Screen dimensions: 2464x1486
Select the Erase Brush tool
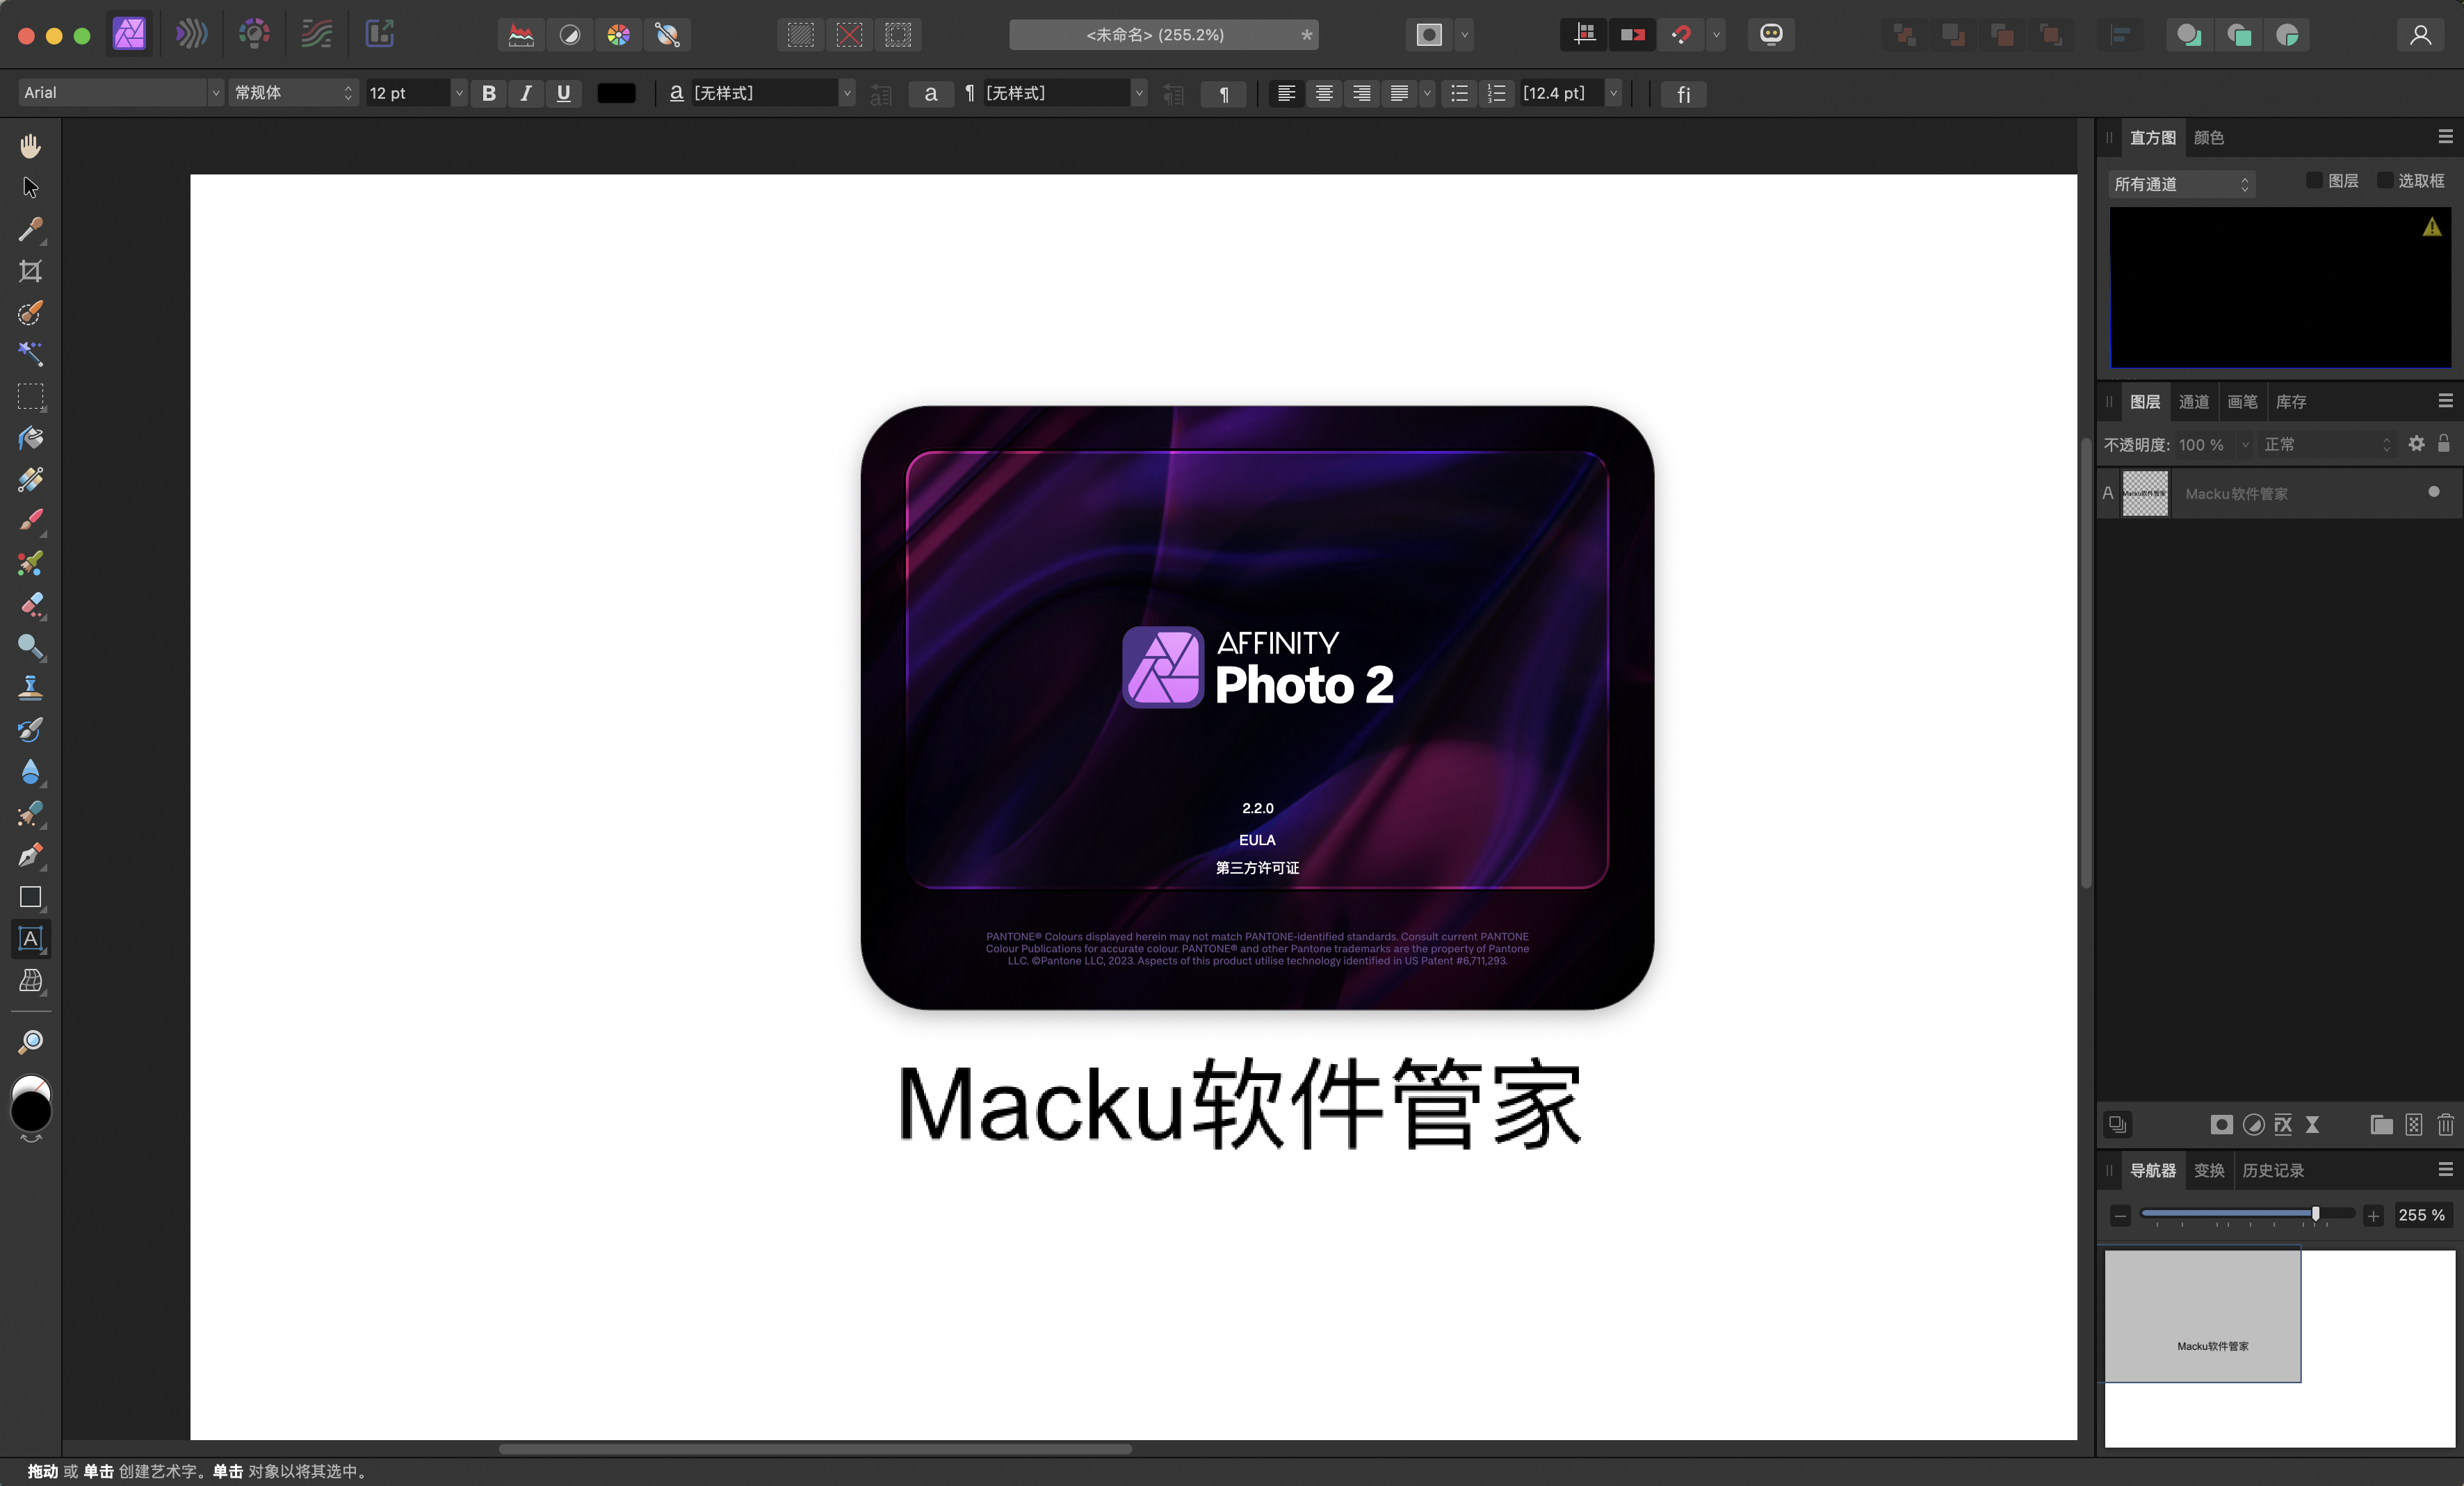tap(30, 605)
